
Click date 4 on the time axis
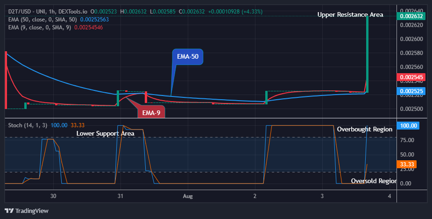click(x=390, y=196)
